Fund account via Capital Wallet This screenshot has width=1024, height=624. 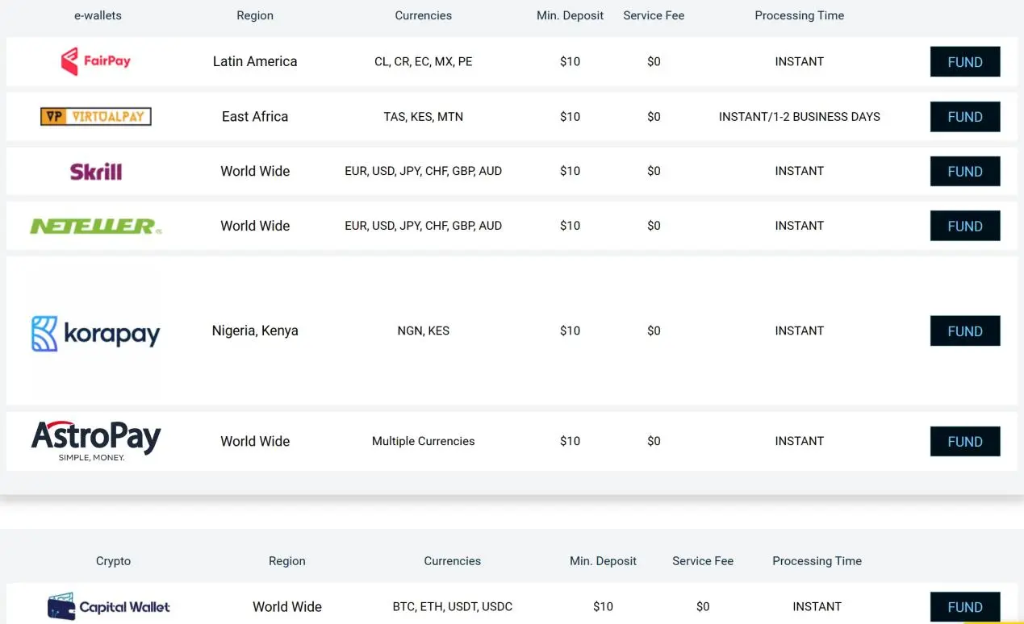point(965,607)
